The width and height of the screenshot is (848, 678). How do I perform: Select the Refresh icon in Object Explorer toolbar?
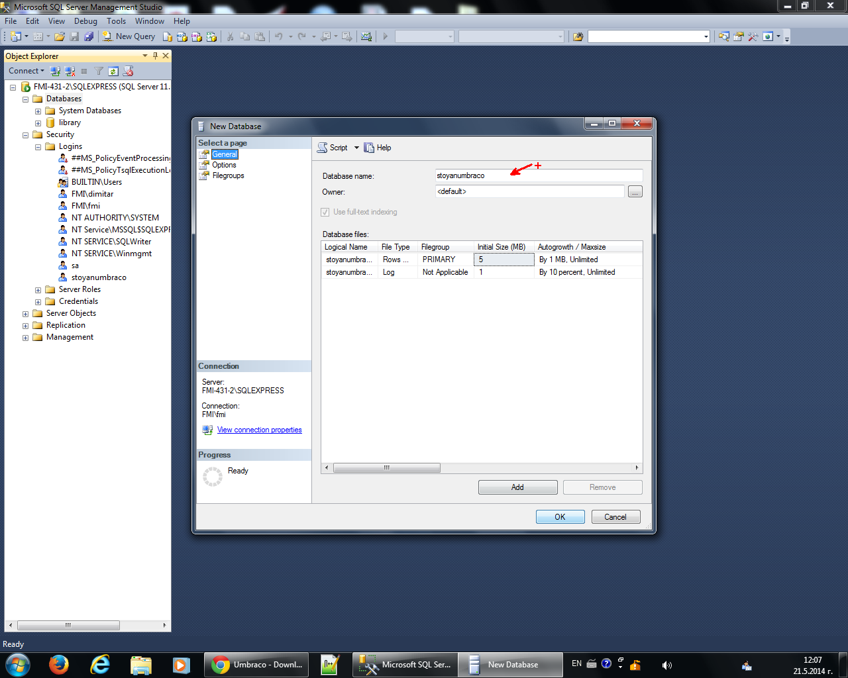(x=113, y=71)
